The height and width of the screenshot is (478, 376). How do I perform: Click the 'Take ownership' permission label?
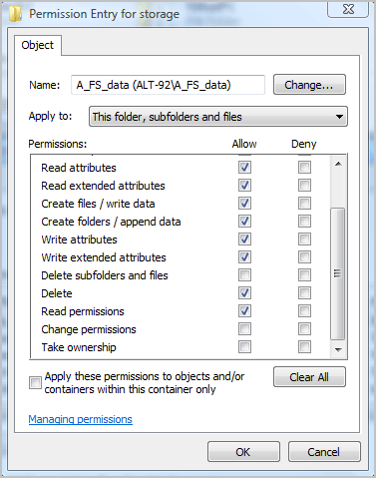coord(79,347)
